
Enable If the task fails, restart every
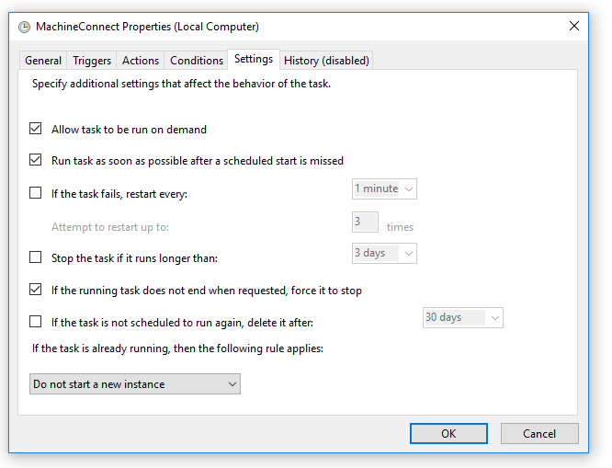[x=36, y=193]
